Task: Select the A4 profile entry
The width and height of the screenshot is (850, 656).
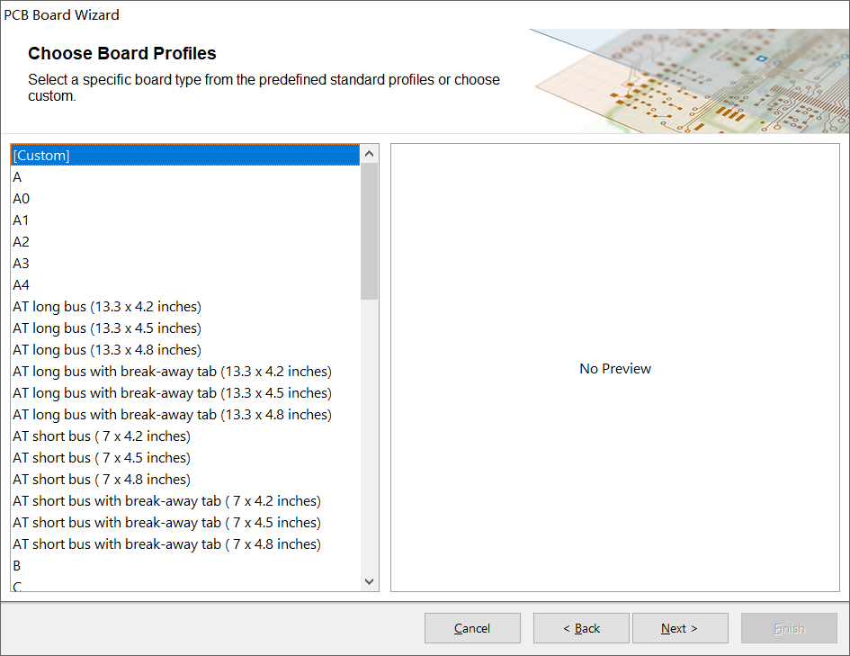Action: click(x=185, y=284)
